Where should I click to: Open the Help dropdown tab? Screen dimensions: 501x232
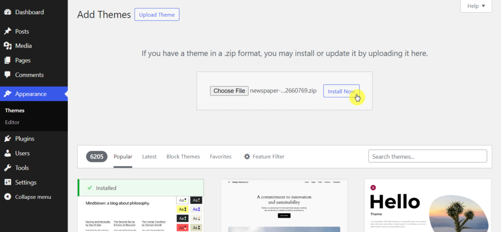pyautogui.click(x=476, y=6)
